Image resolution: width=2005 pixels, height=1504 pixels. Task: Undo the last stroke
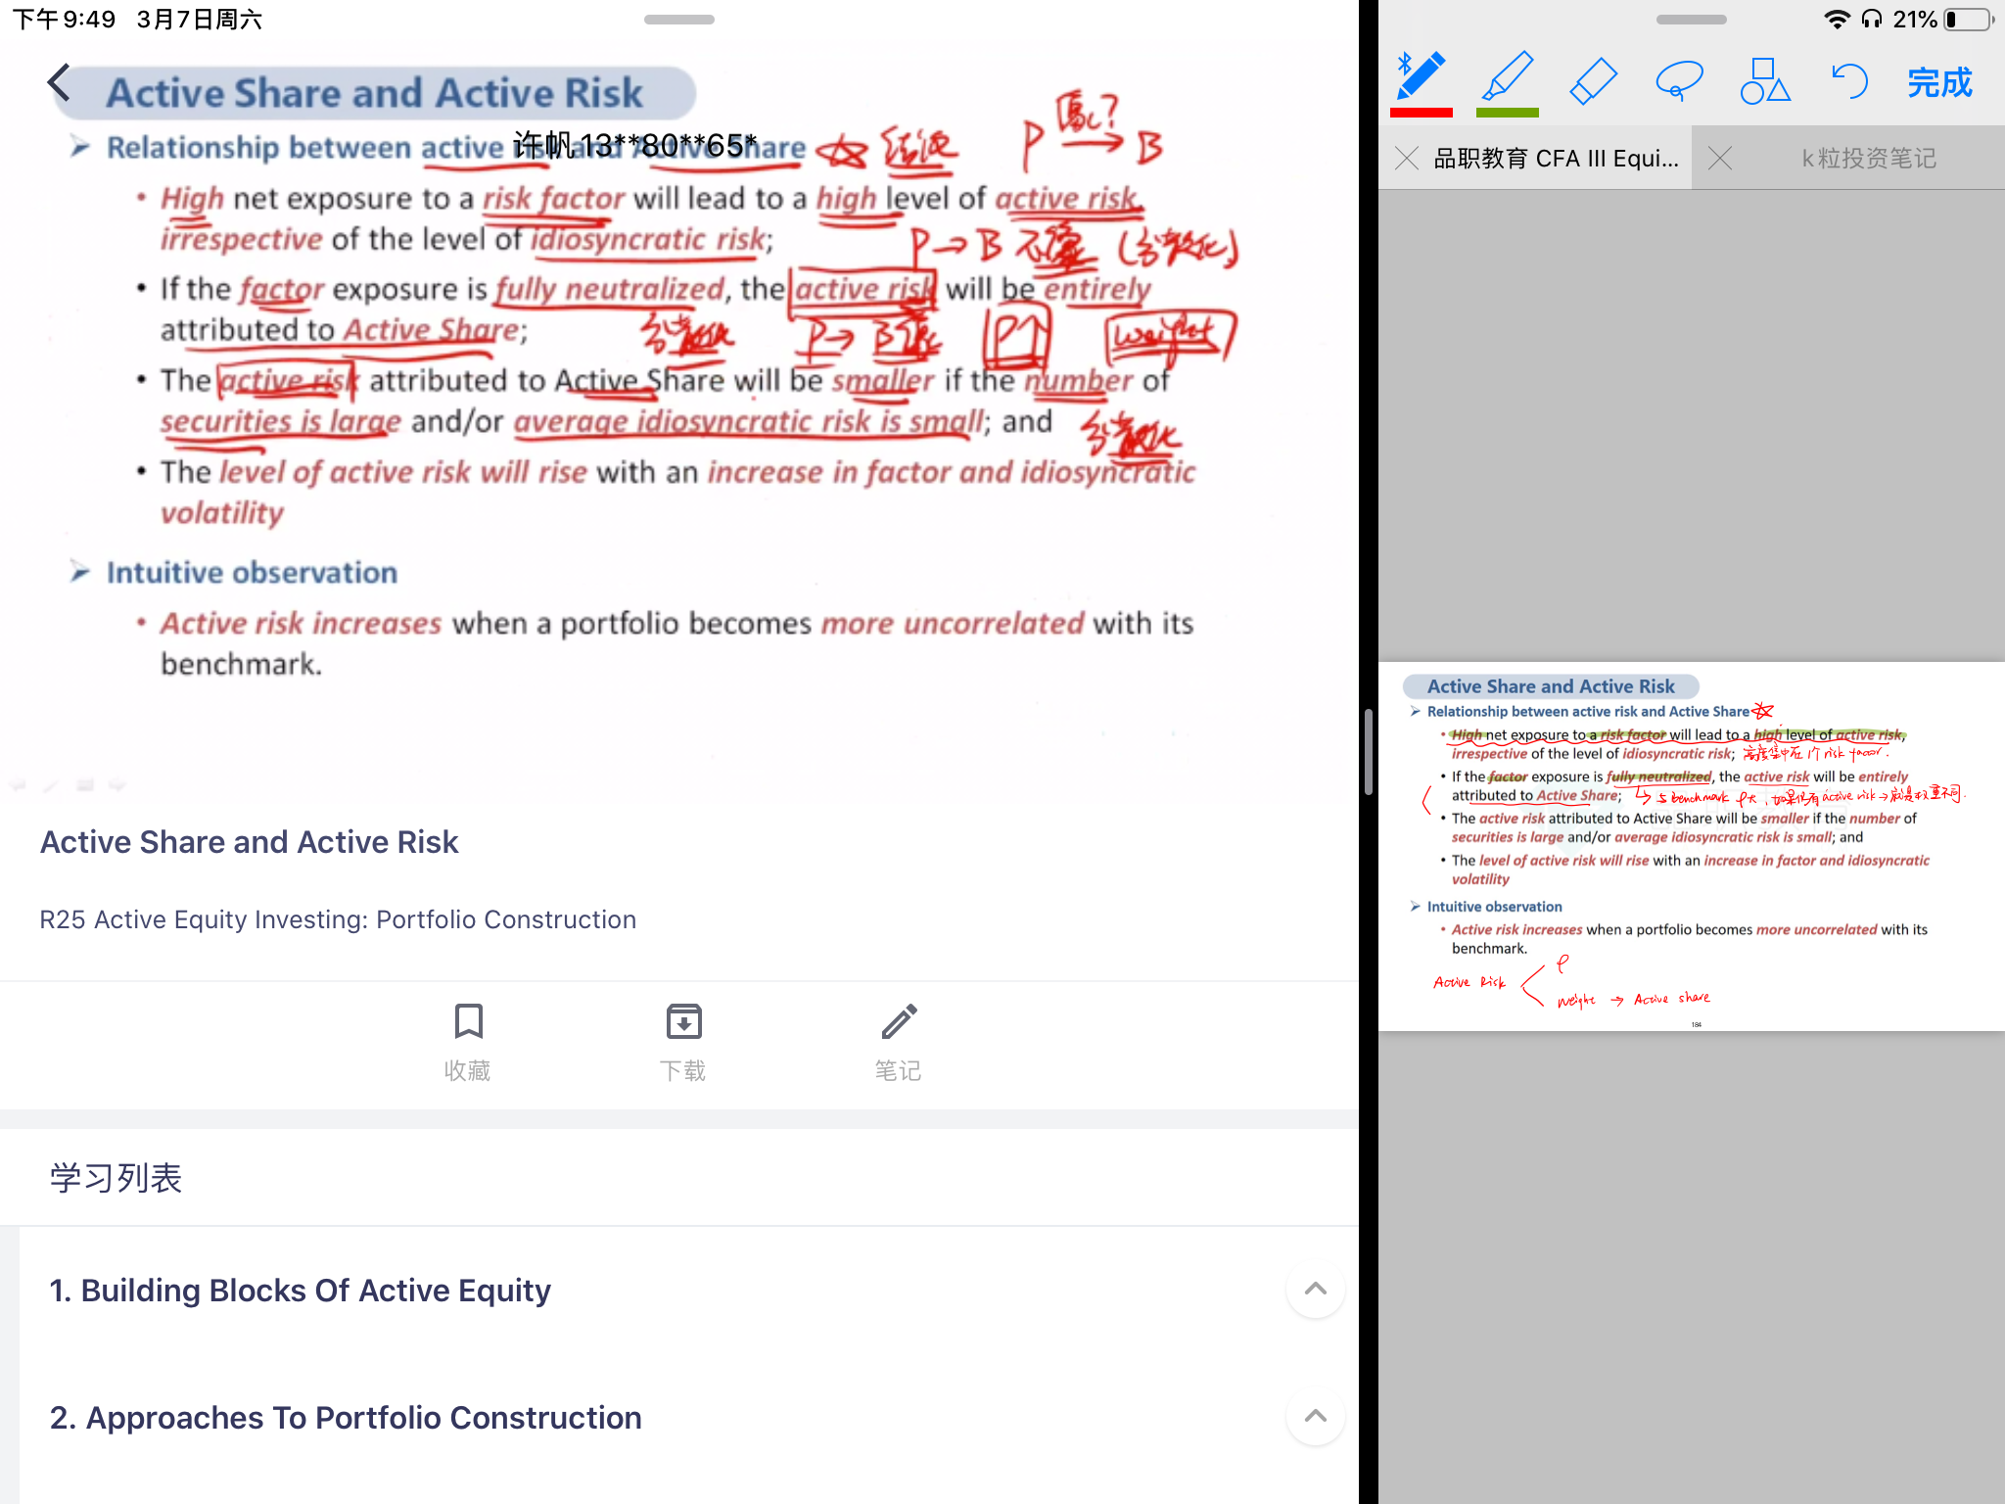pos(1849,80)
